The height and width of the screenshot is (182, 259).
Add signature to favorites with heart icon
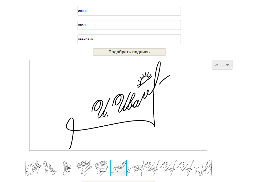pos(227,65)
